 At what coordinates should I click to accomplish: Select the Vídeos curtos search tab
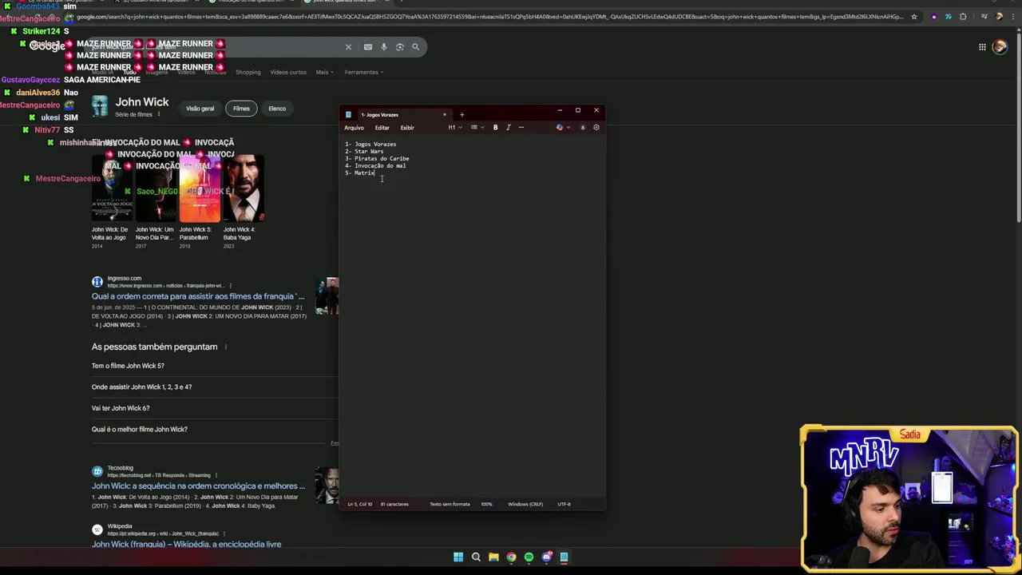click(x=288, y=72)
